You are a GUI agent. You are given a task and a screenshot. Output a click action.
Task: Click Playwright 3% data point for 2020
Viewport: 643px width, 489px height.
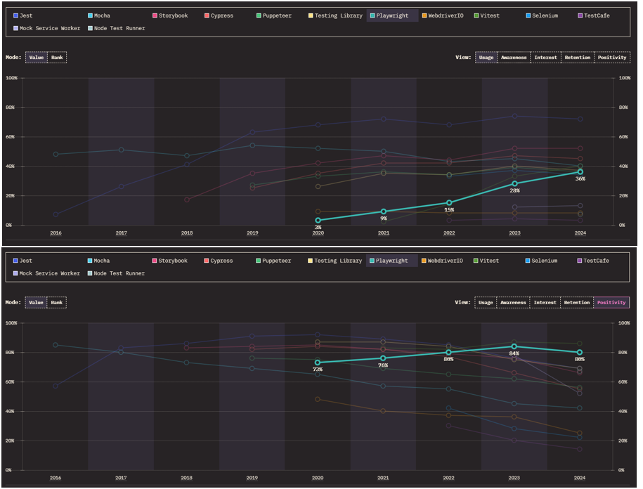[318, 221]
